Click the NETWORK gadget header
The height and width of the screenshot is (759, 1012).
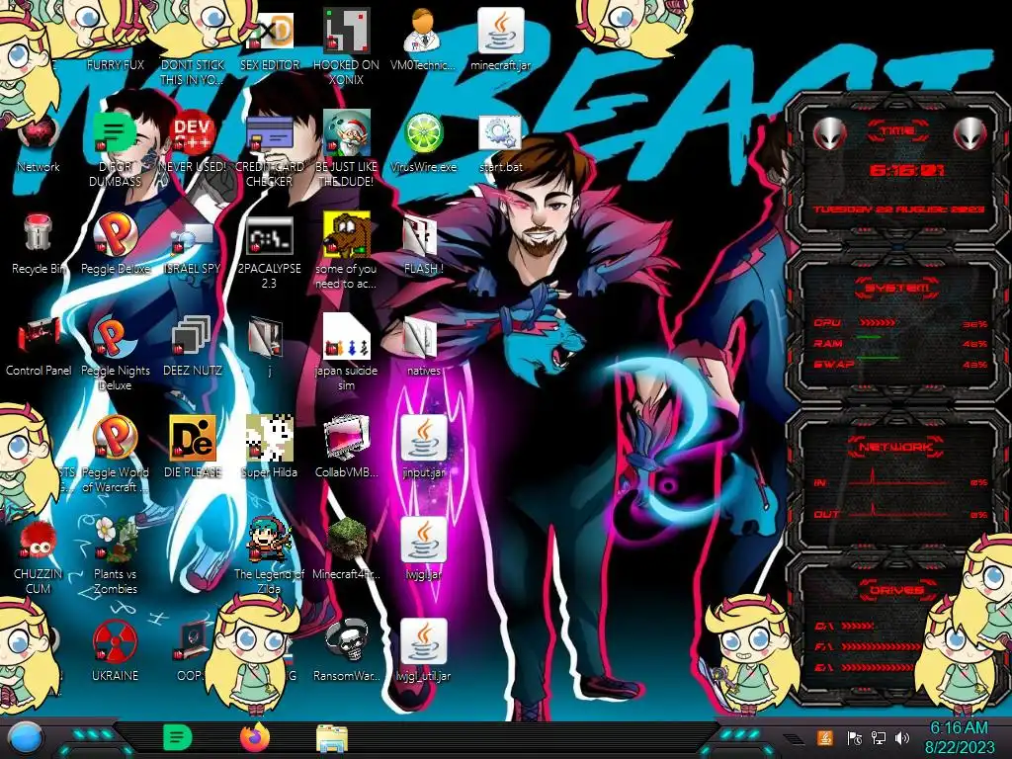pyautogui.click(x=896, y=447)
